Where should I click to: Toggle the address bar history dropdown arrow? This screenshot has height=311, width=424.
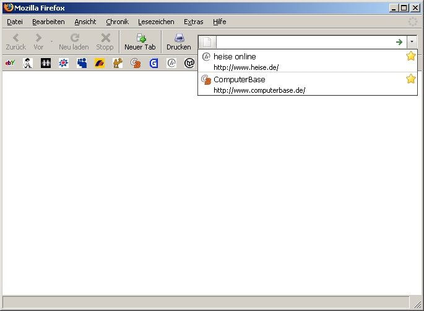[x=412, y=42]
